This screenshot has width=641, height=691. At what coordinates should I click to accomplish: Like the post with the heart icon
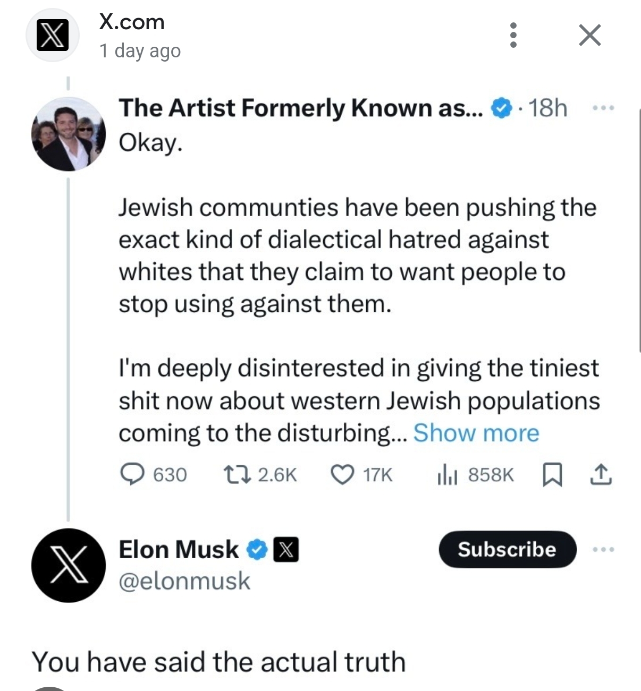pyautogui.click(x=342, y=474)
